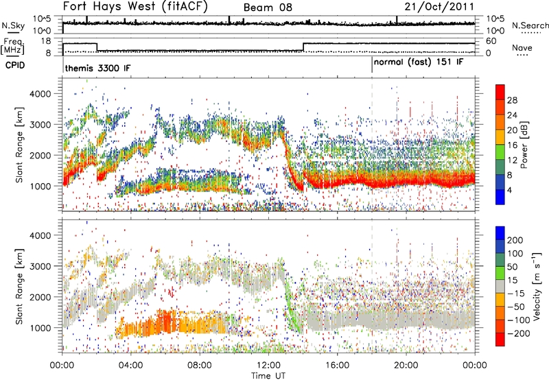Click the blue bottom of the Power color bar
Image resolution: width=549 pixels, height=380 pixels.
(x=500, y=198)
